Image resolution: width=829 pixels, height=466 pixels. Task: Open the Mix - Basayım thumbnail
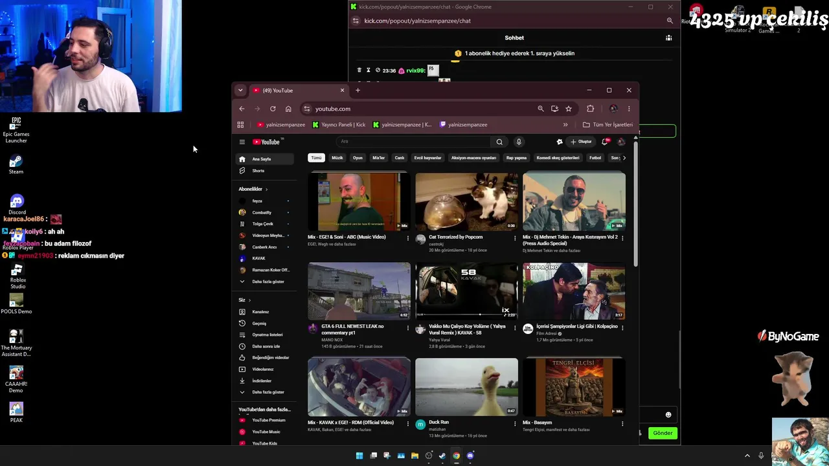[574, 387]
